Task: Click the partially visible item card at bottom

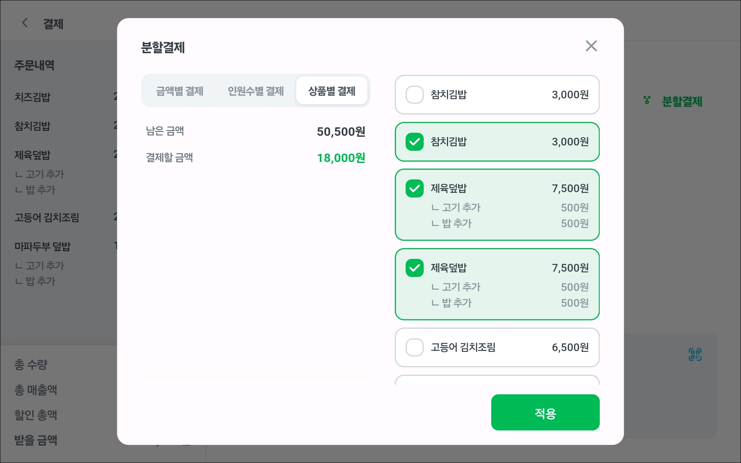Action: (x=497, y=380)
